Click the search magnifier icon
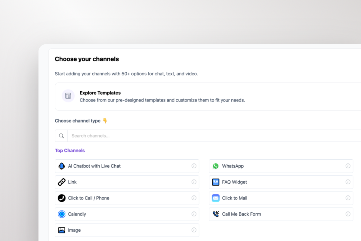Image resolution: width=361 pixels, height=241 pixels. (61, 136)
